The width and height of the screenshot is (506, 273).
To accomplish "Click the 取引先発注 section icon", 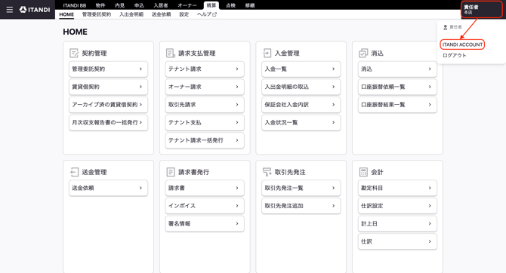I will pos(267,172).
